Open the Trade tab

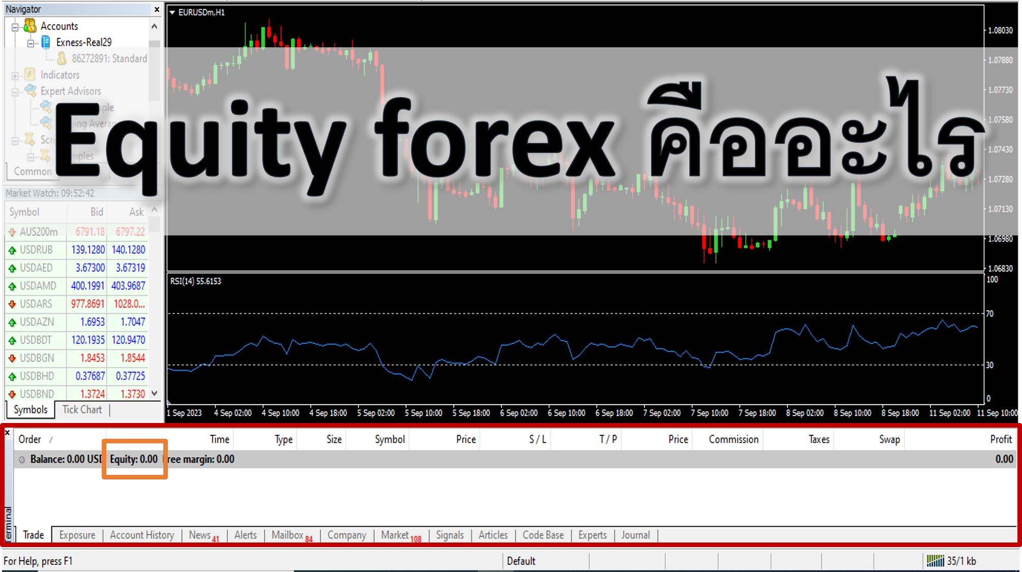(x=34, y=535)
